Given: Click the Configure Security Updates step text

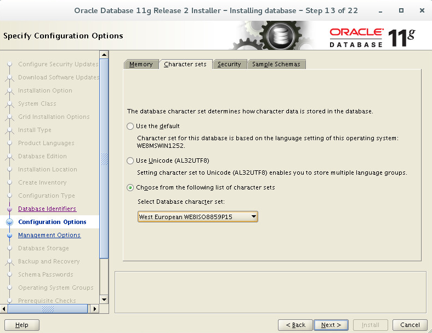Looking at the screenshot, I should point(58,64).
